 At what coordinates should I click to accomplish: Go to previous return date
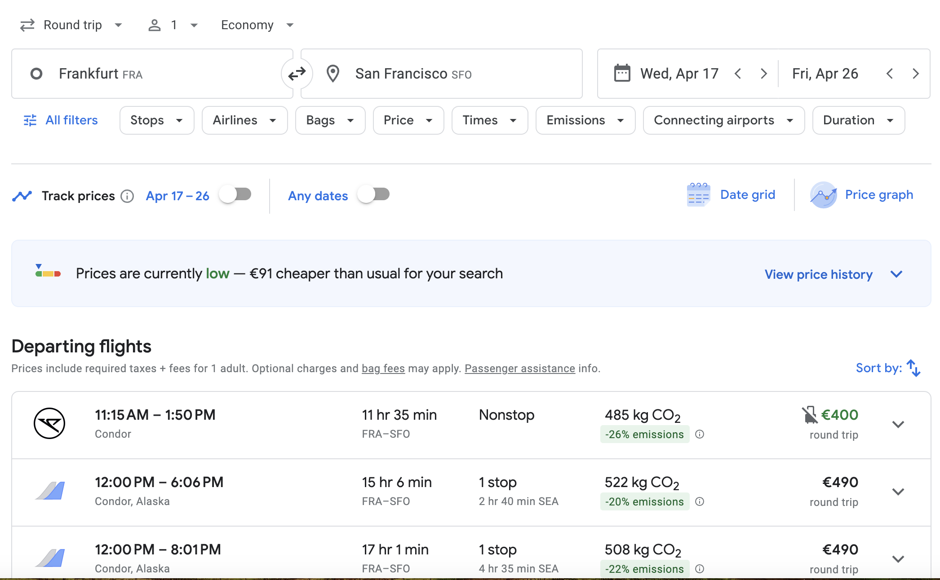click(890, 74)
